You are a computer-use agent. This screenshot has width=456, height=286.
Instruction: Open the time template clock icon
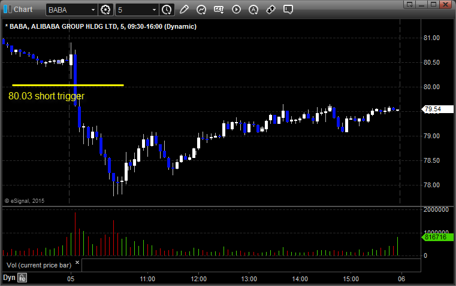(x=167, y=10)
